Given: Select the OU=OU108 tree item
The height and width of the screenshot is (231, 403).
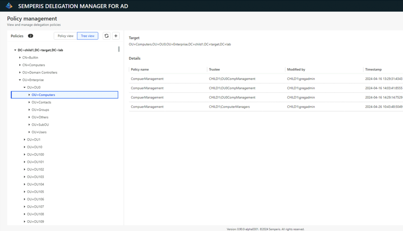Looking at the screenshot, I should tap(35, 214).
